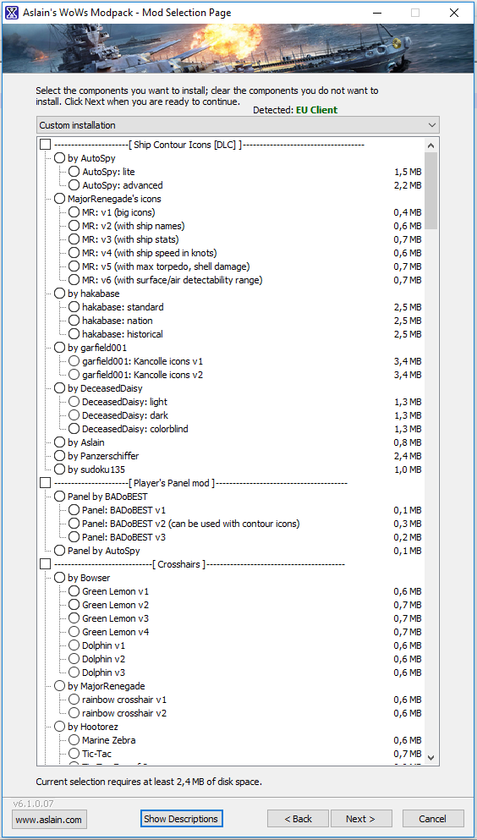Check the Ship Contour Icons [DLC] checkbox
This screenshot has width=477, height=840.
[46, 145]
